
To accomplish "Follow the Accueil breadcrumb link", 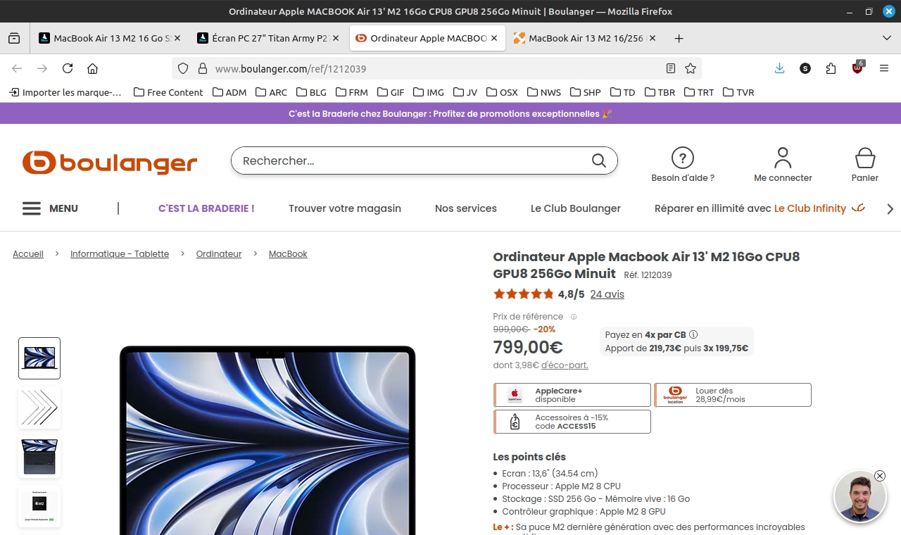I will (28, 254).
